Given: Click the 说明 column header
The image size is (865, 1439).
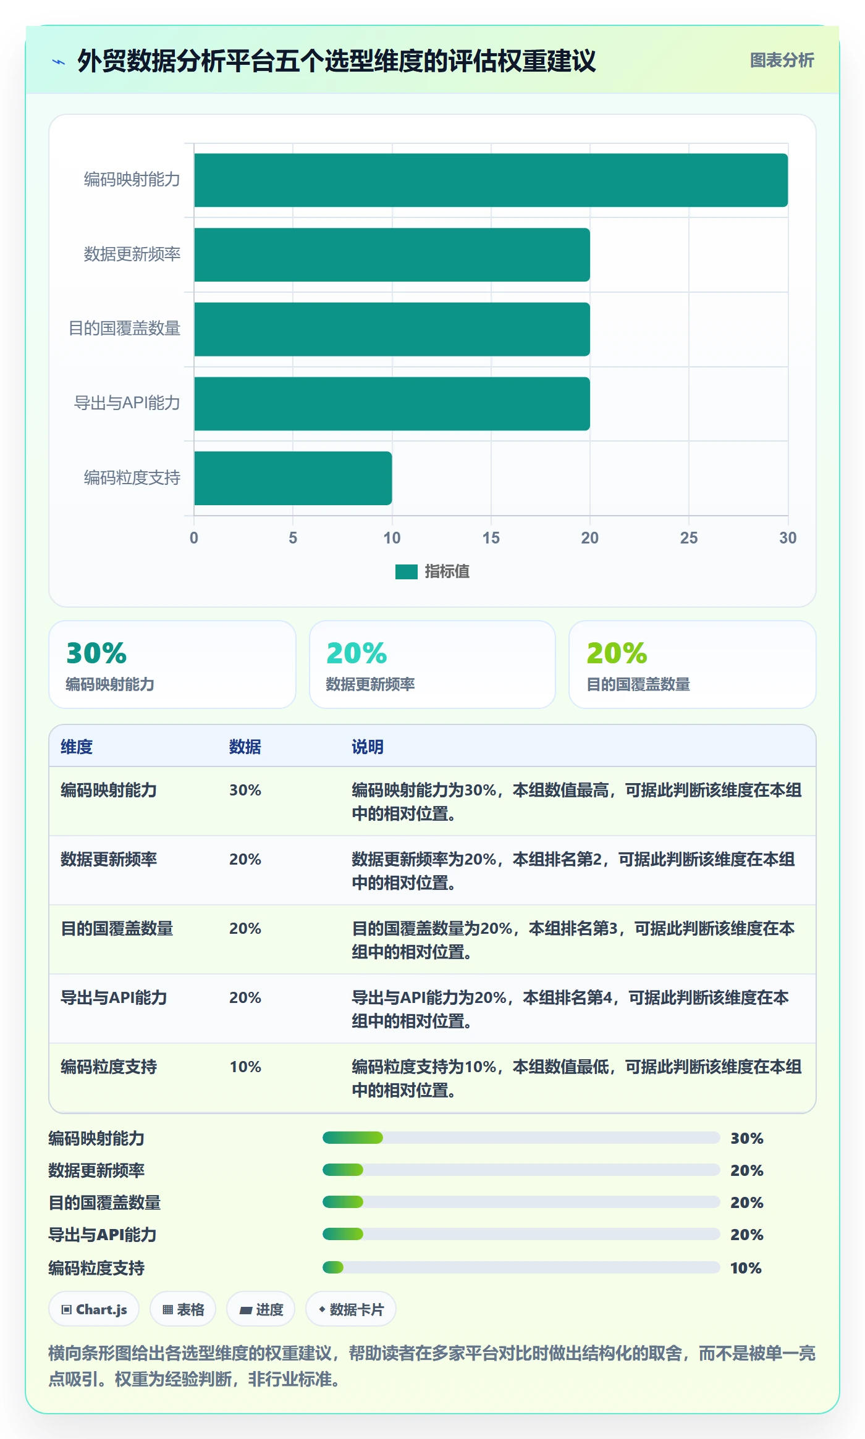Looking at the screenshot, I should pyautogui.click(x=368, y=747).
